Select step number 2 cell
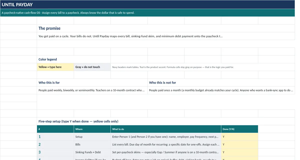This screenshot has width=300, height=160. tap(55, 144)
